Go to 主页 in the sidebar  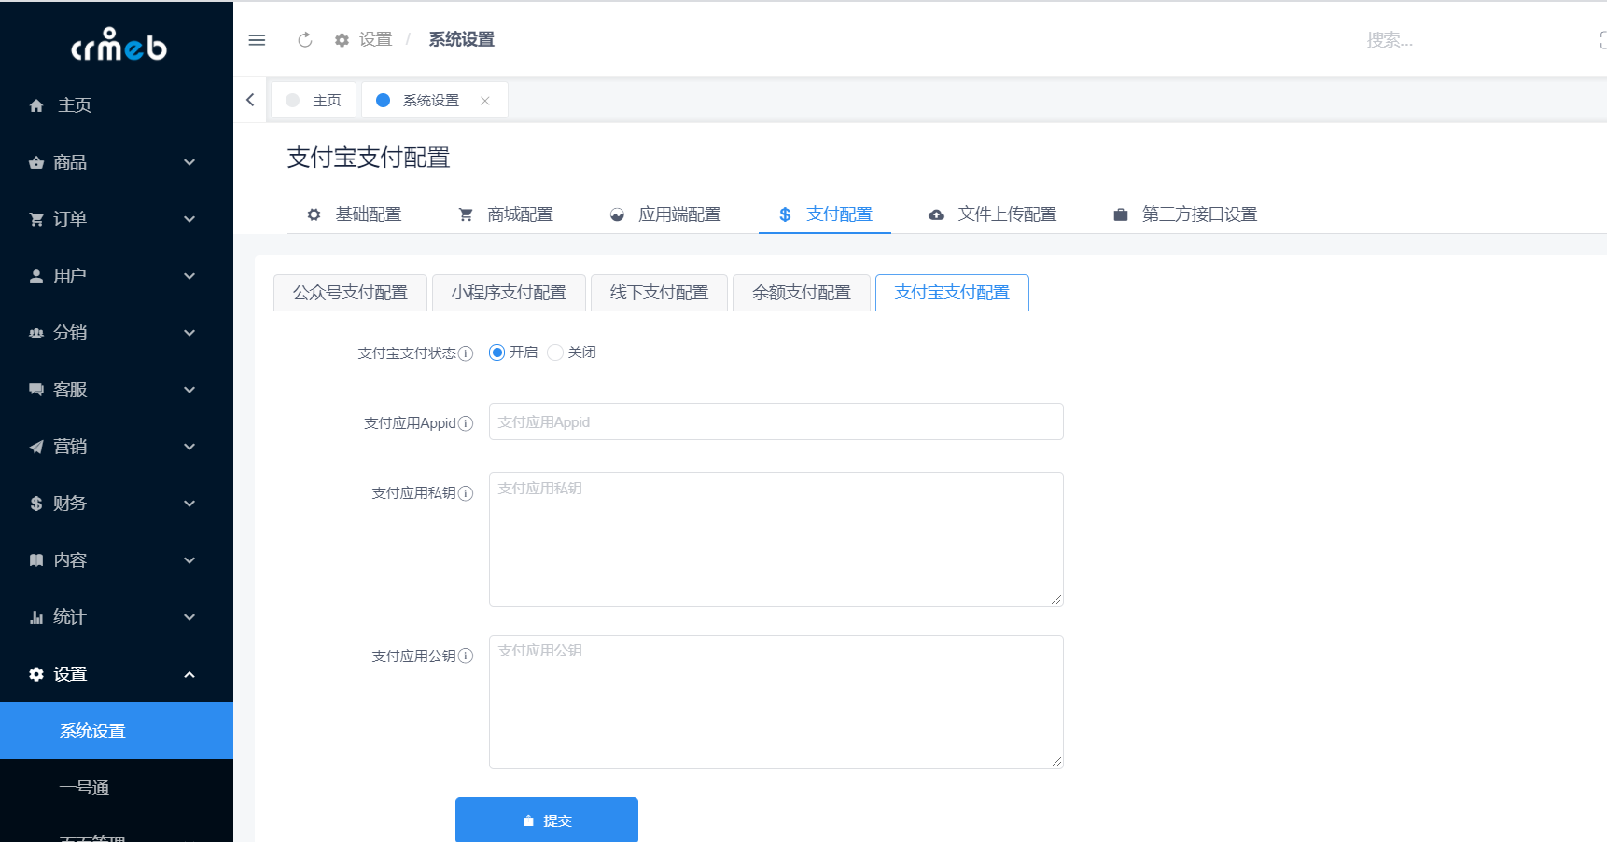tap(117, 105)
